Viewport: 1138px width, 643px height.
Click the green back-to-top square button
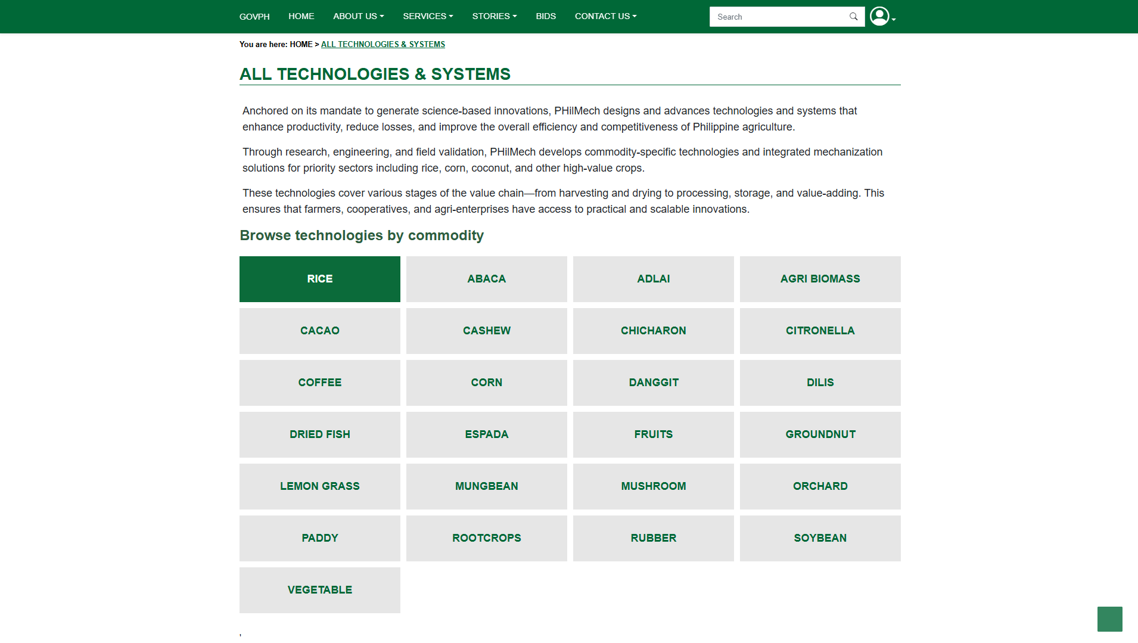1109,619
